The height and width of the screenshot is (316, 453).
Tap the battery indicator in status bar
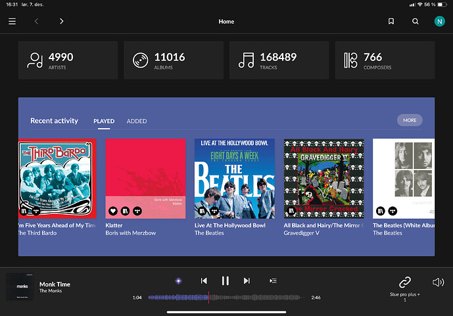pyautogui.click(x=442, y=5)
